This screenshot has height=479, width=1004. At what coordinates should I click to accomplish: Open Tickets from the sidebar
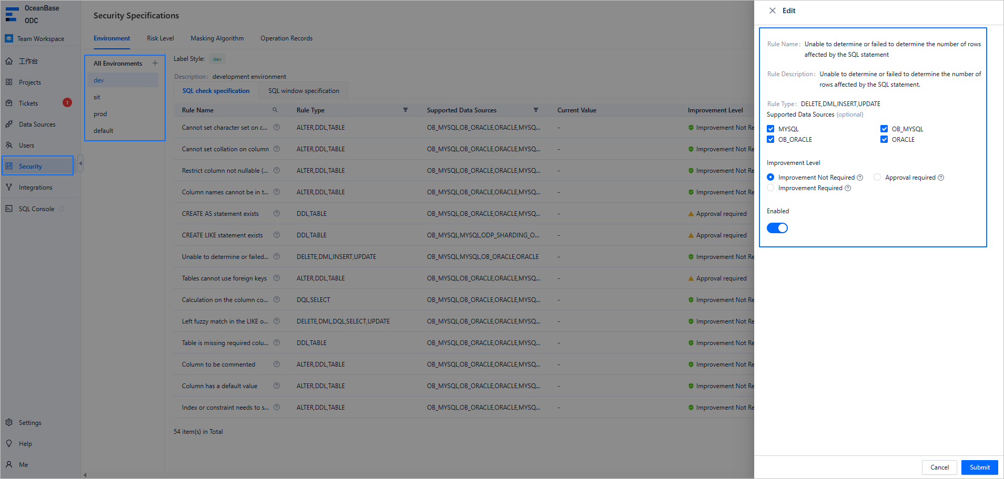coord(28,103)
